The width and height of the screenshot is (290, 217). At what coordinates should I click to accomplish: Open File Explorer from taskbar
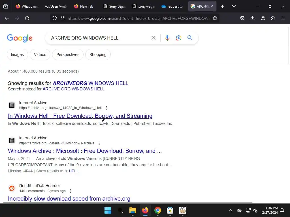coord(133,210)
